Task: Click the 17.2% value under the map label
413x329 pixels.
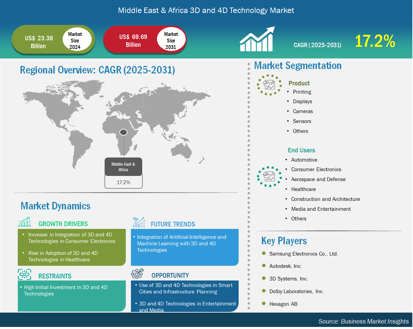Action: (123, 182)
